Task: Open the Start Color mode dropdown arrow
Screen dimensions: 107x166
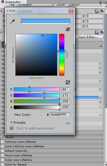Action: click(x=100, y=98)
